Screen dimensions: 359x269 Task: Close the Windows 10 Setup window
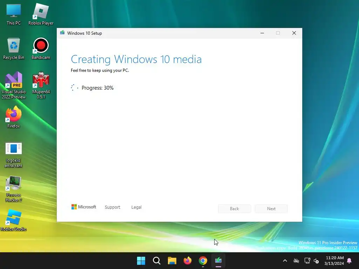click(x=294, y=33)
